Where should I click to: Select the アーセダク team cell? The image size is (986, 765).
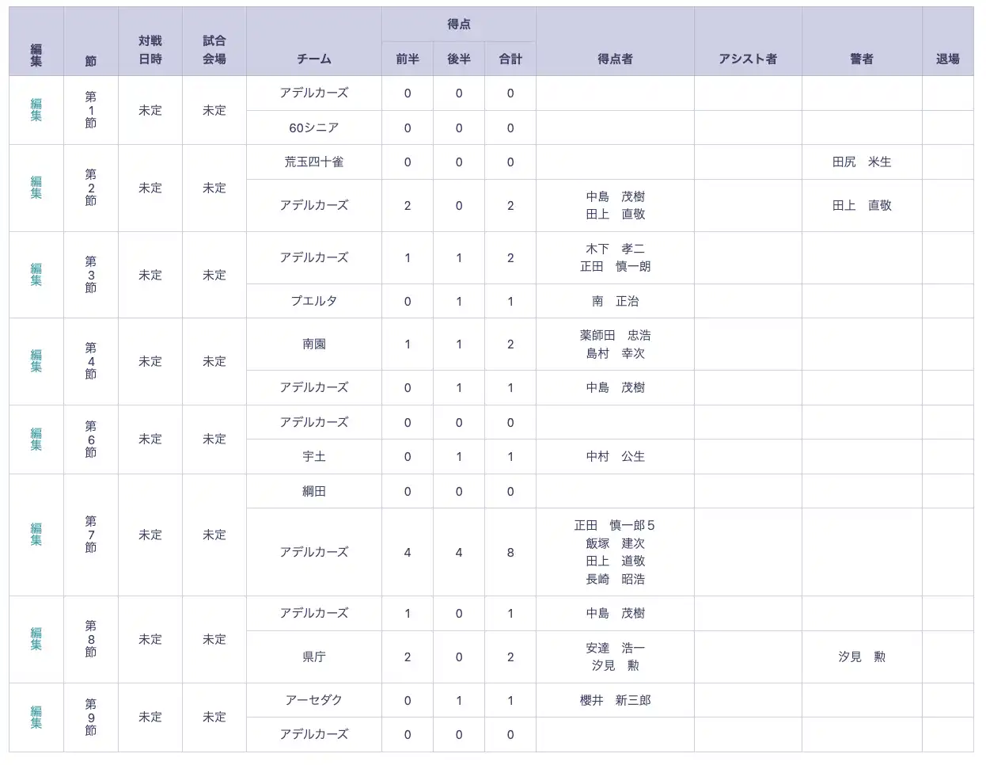coord(314,700)
